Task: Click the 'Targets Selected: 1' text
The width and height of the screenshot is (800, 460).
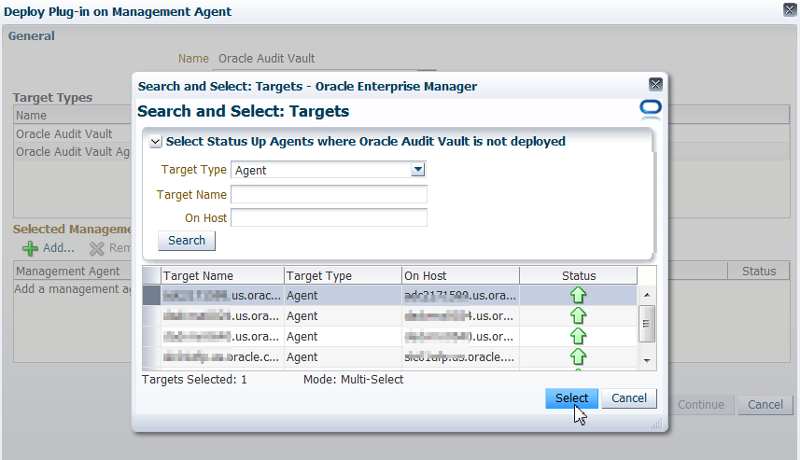Action: [194, 380]
